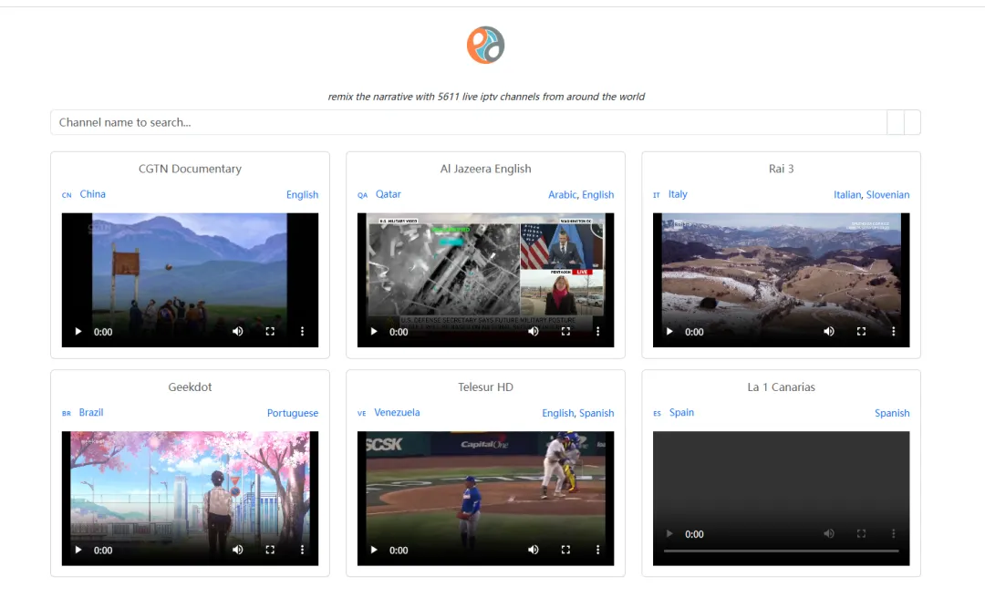Click the CGTN Documentary channel title

pos(190,169)
